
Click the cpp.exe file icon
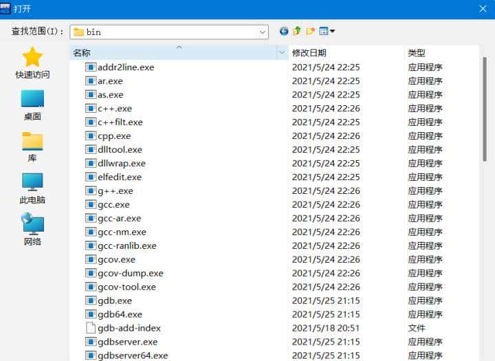click(x=91, y=136)
